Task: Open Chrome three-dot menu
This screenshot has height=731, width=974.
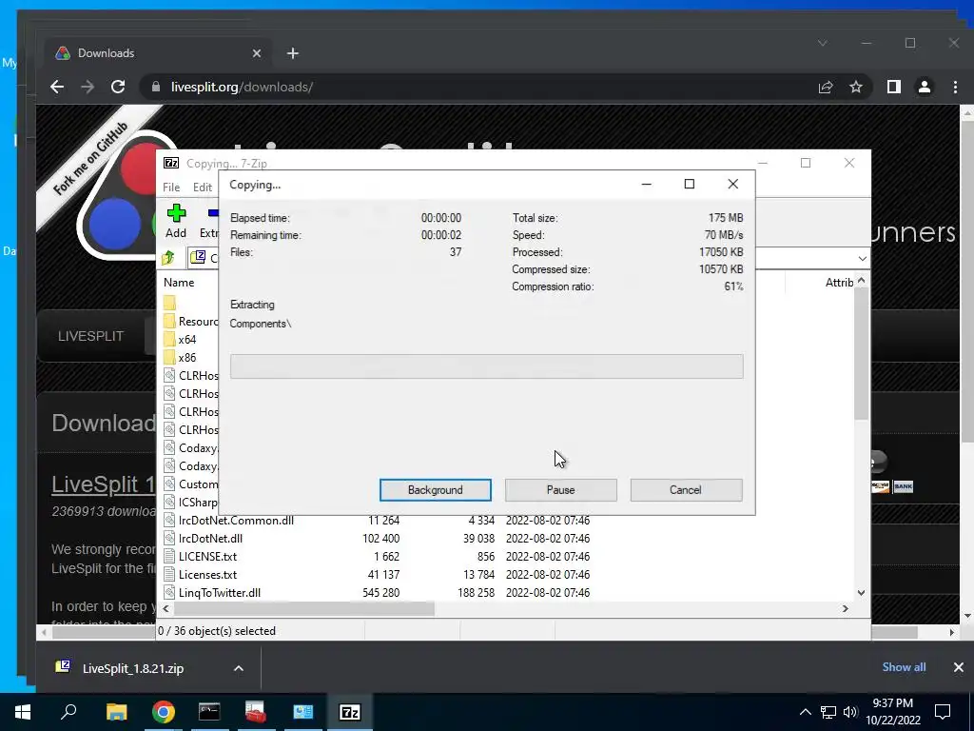Action: (x=955, y=87)
